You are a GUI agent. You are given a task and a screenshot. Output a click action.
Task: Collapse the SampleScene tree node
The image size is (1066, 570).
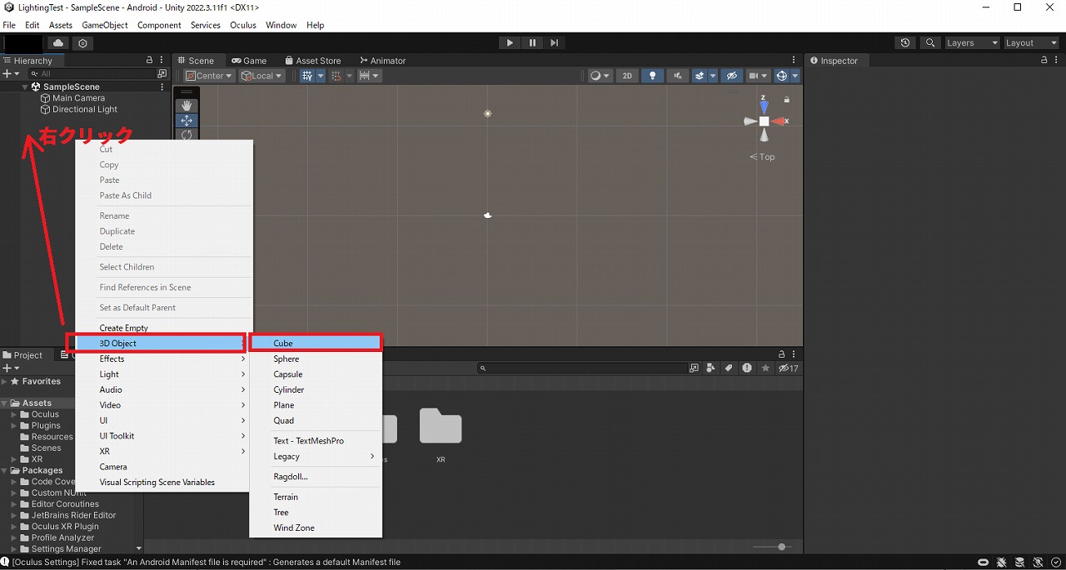tap(25, 87)
